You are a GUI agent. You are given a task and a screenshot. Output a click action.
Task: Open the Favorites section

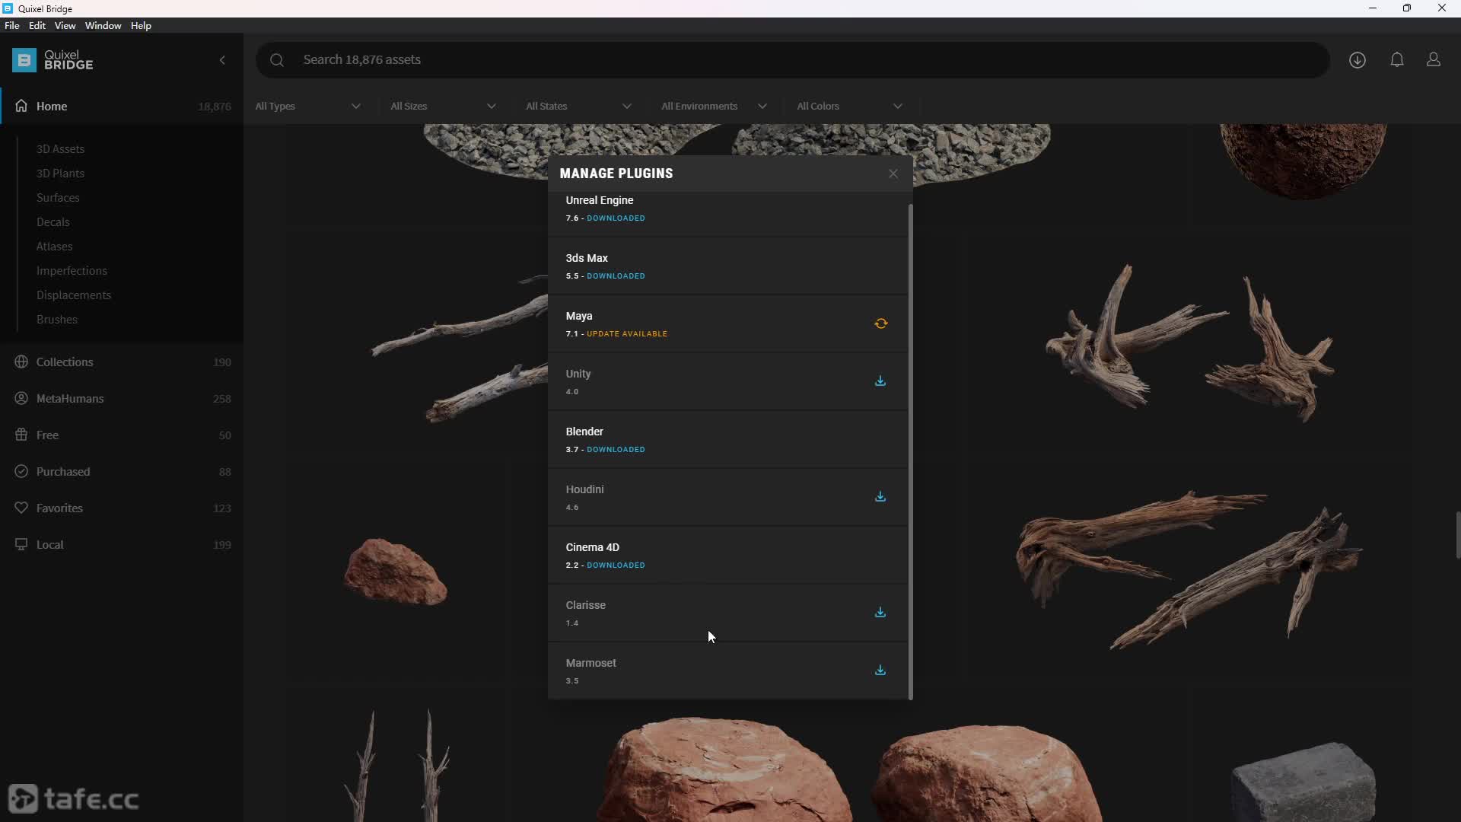(122, 508)
